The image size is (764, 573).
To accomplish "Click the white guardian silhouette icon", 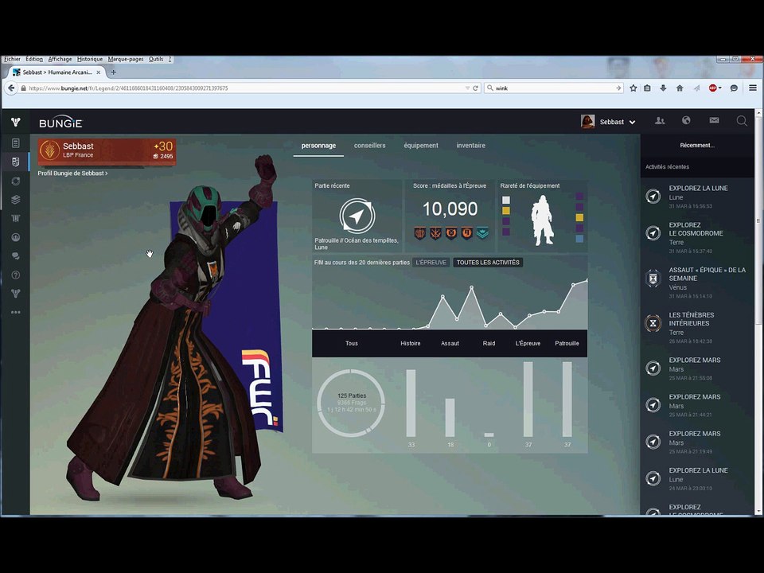I will [x=542, y=220].
